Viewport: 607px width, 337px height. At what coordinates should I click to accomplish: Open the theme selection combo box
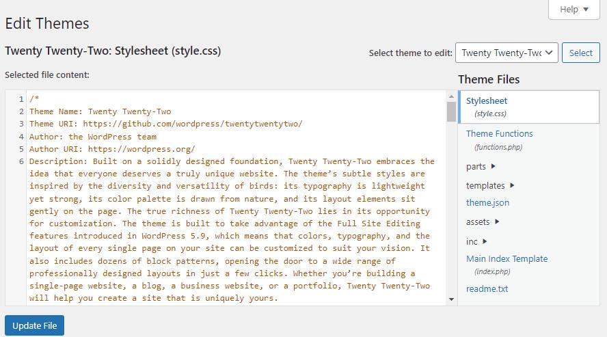click(507, 53)
